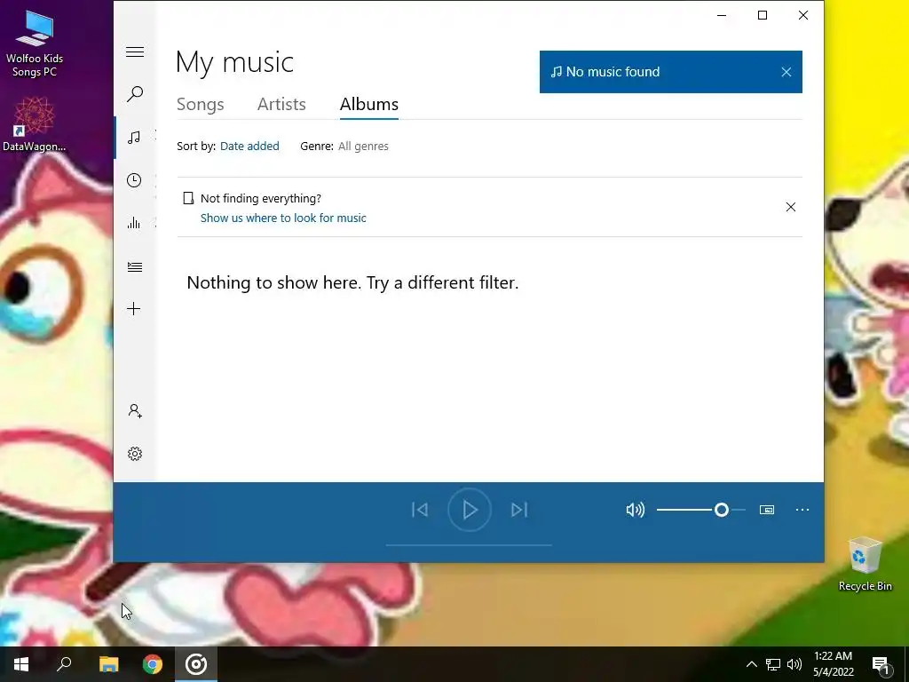The image size is (909, 682).
Task: Maximize the Groove Music window
Action: point(763,16)
